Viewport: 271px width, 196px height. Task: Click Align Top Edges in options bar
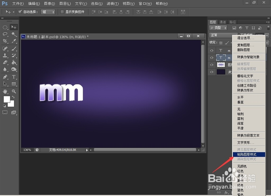click(93, 12)
